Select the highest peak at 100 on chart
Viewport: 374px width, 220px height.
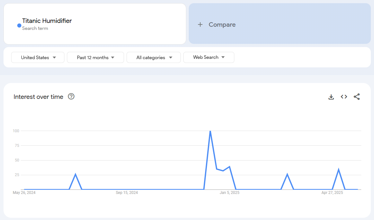[210, 131]
